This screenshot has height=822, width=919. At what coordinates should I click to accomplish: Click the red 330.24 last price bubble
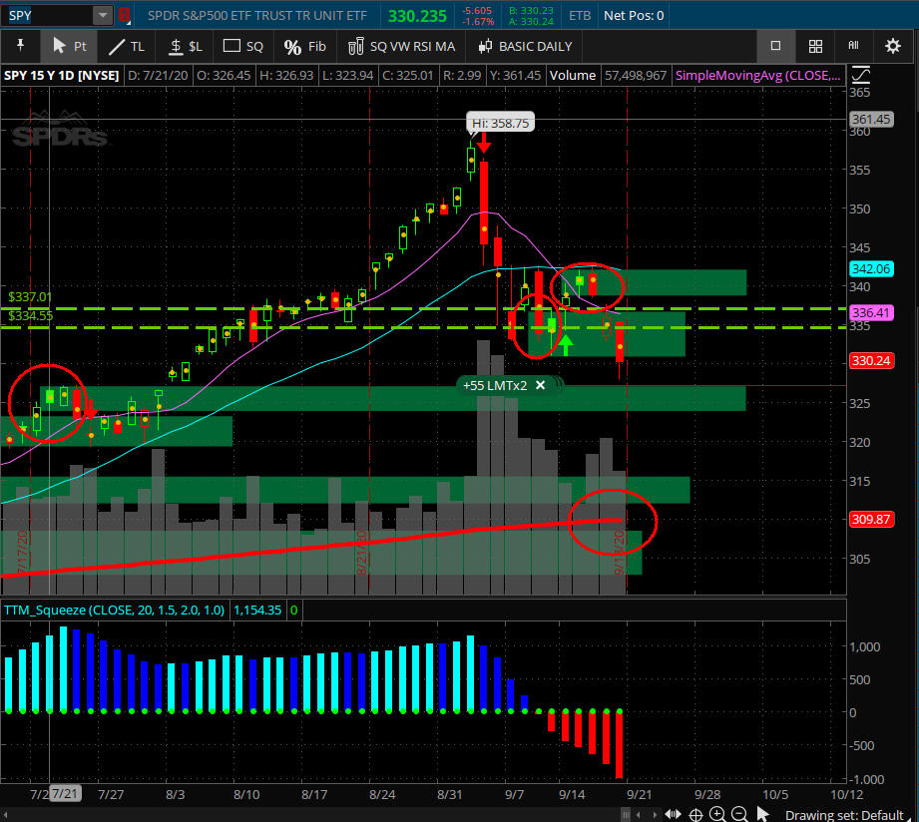pos(871,361)
